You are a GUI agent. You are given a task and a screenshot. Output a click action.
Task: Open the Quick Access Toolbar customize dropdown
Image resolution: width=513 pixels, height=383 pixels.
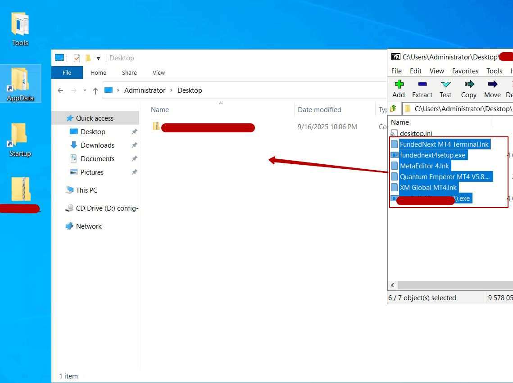coord(98,59)
